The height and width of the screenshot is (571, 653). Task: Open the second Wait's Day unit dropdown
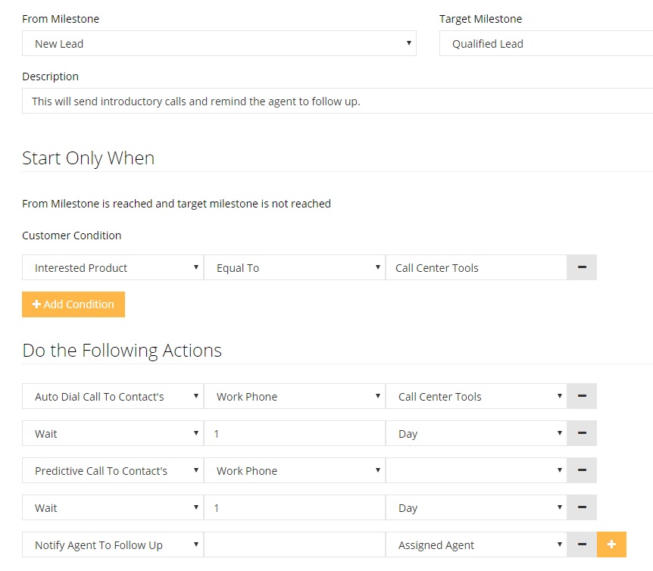tap(476, 507)
